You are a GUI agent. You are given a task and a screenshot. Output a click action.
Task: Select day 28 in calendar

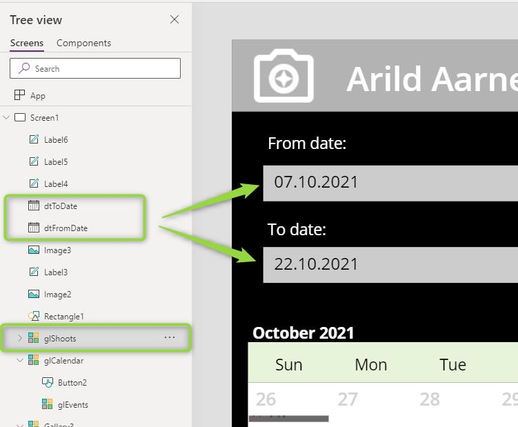pos(430,399)
